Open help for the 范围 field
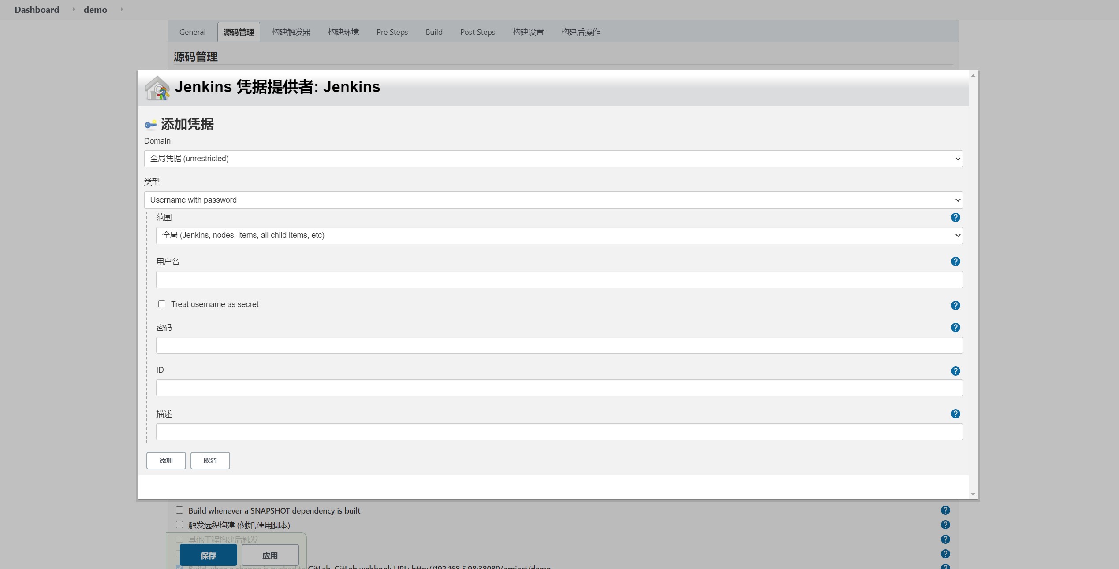 point(955,218)
